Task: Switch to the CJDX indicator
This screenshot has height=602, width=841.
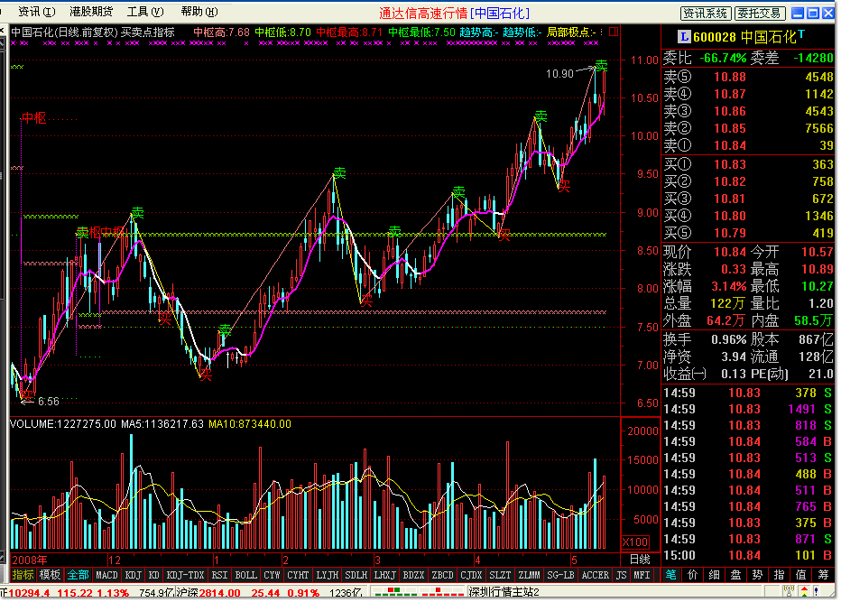Action: (471, 575)
